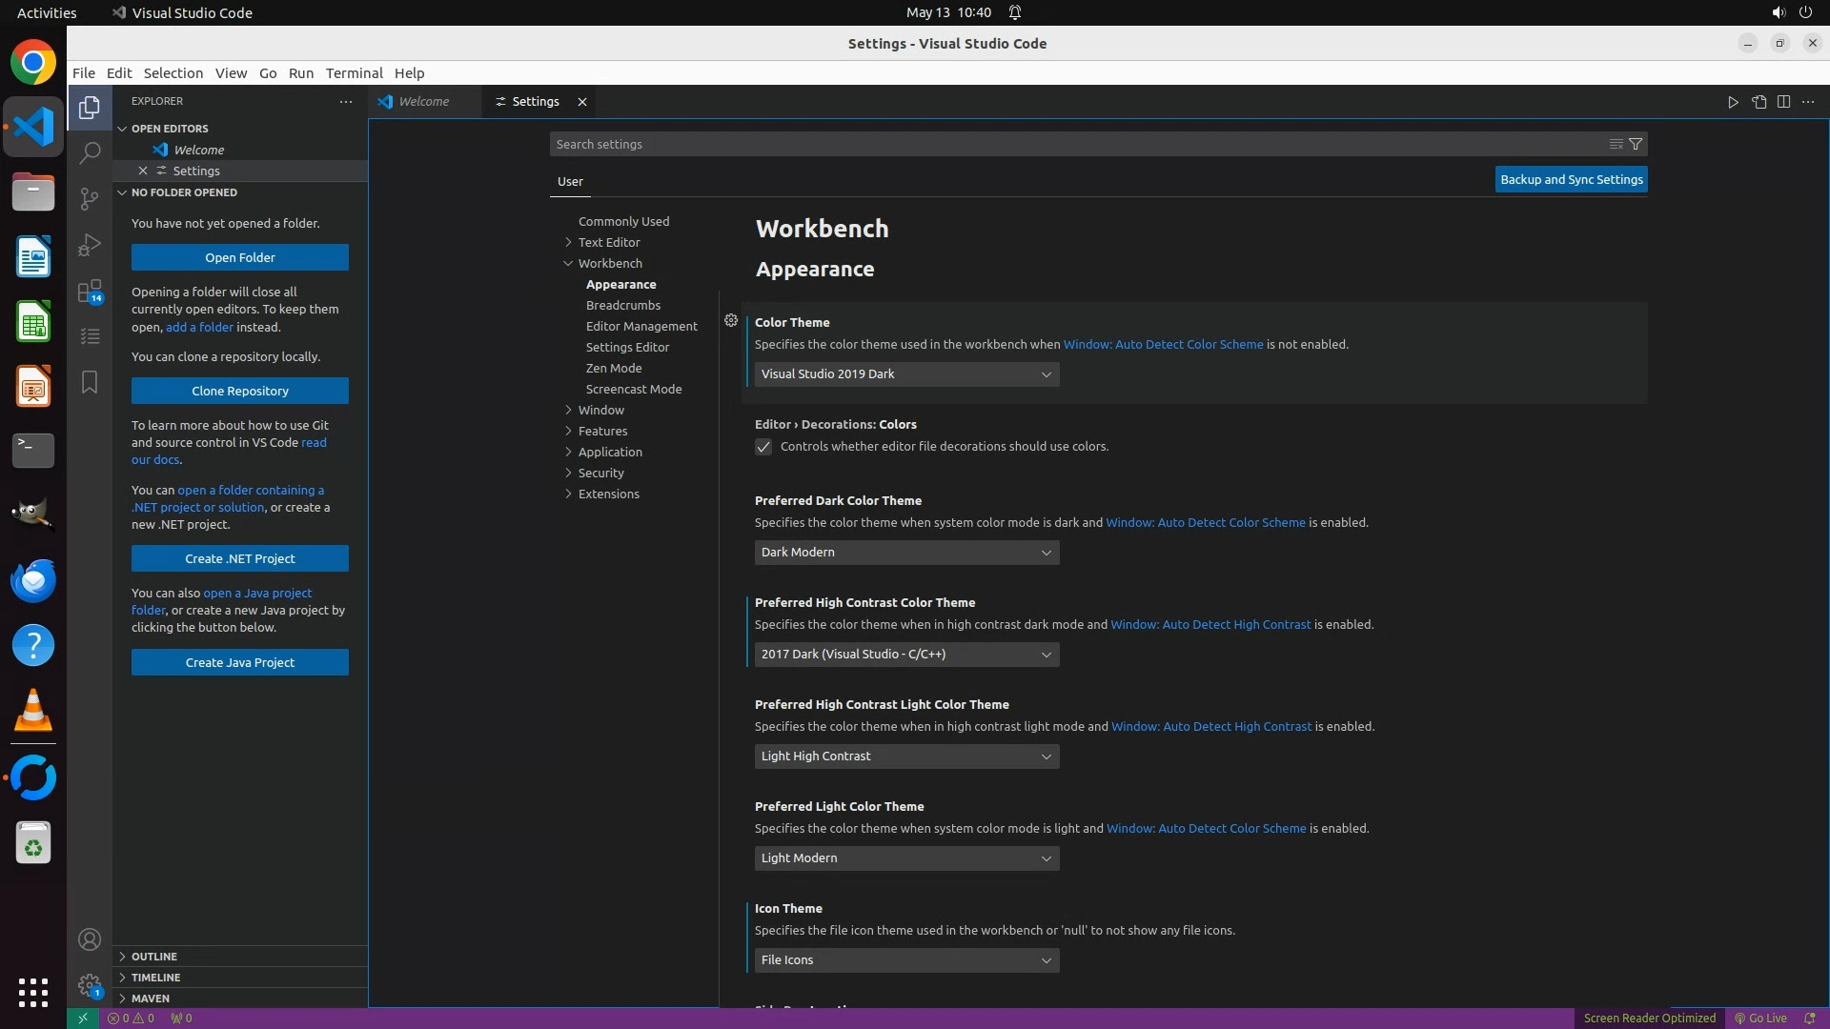The image size is (1830, 1029).
Task: Click the Backup and Sync Settings button
Action: (x=1571, y=179)
